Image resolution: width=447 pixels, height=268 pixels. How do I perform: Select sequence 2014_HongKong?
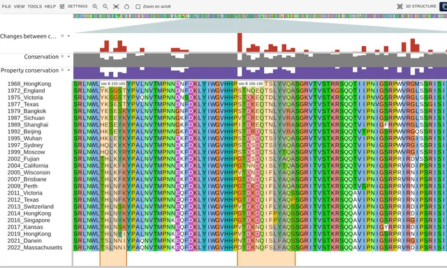(x=29, y=214)
